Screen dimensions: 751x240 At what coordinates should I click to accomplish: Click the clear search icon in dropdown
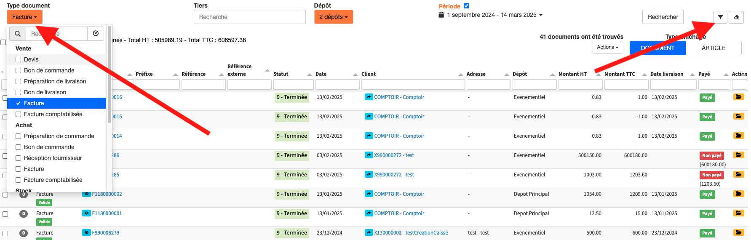click(x=96, y=34)
